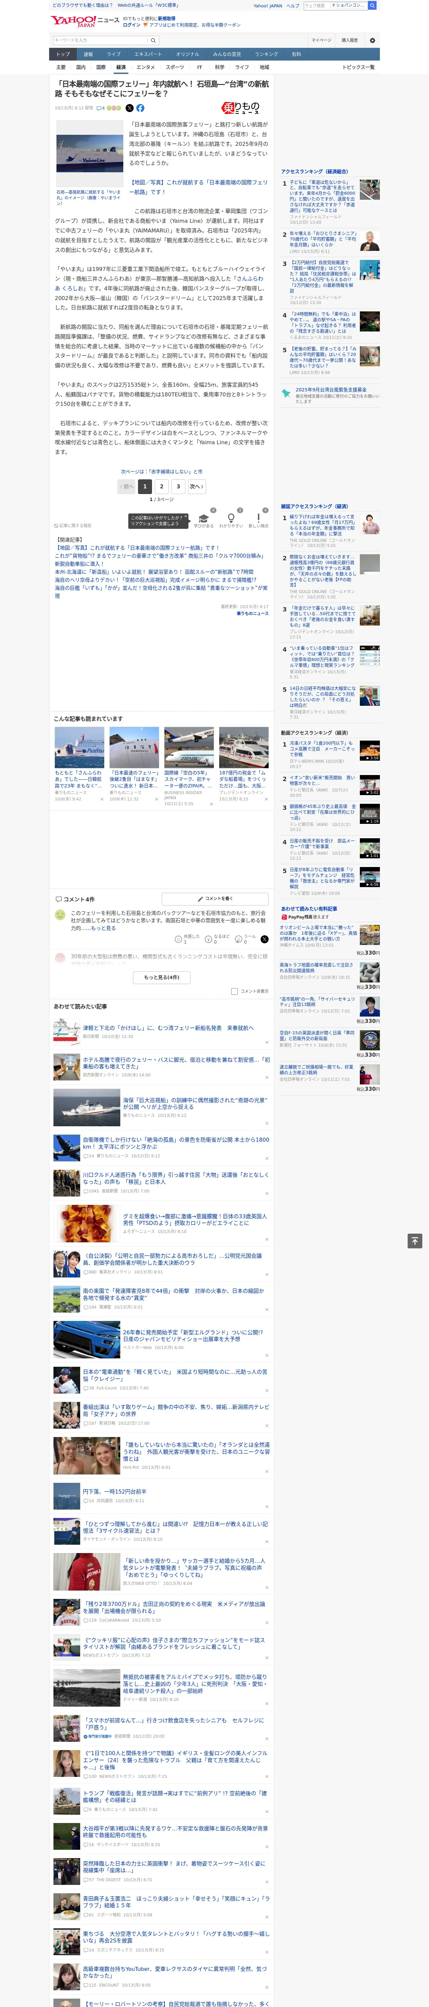Open the 26年春に発売開始予定「新型エルグランド」 article

193,1335
